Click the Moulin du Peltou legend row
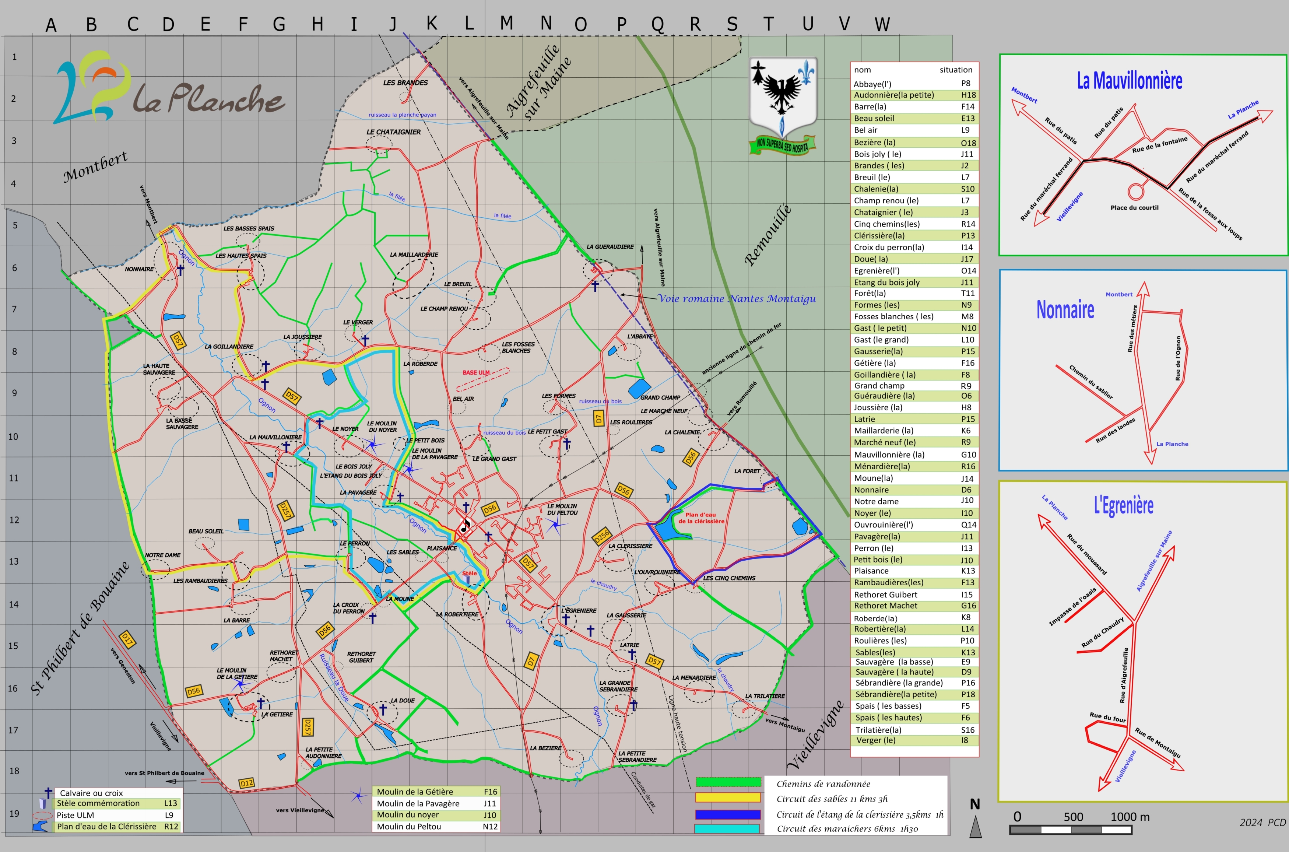The width and height of the screenshot is (1289, 852). point(436,827)
